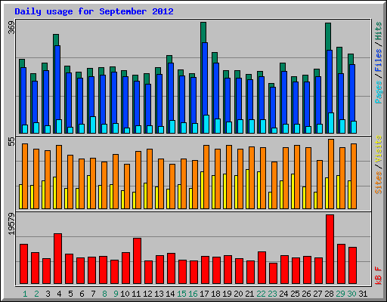
Task: Click day 28 on the x-axis
Action: coord(329,294)
